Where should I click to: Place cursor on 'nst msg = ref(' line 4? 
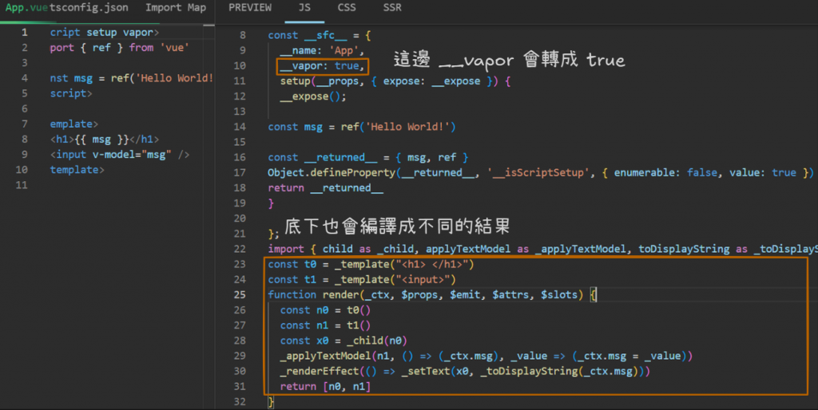(x=132, y=78)
